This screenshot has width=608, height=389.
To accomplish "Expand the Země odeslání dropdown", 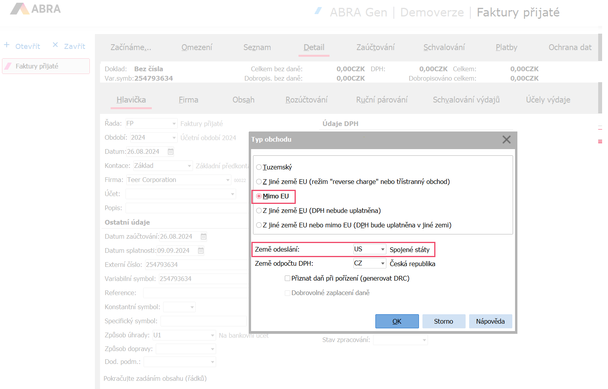I will pyautogui.click(x=382, y=249).
